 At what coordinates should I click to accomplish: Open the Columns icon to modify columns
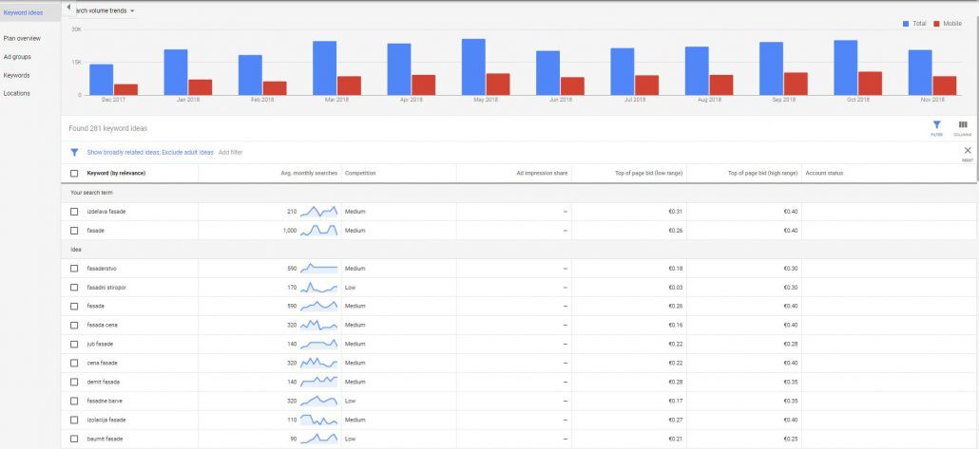tap(962, 125)
